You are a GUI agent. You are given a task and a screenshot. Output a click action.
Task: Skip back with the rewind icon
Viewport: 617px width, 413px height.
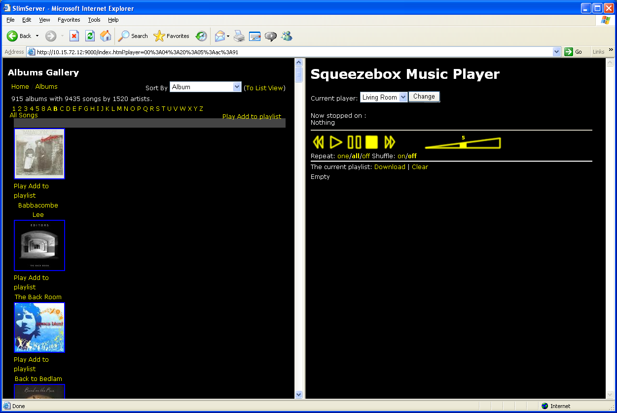point(318,142)
